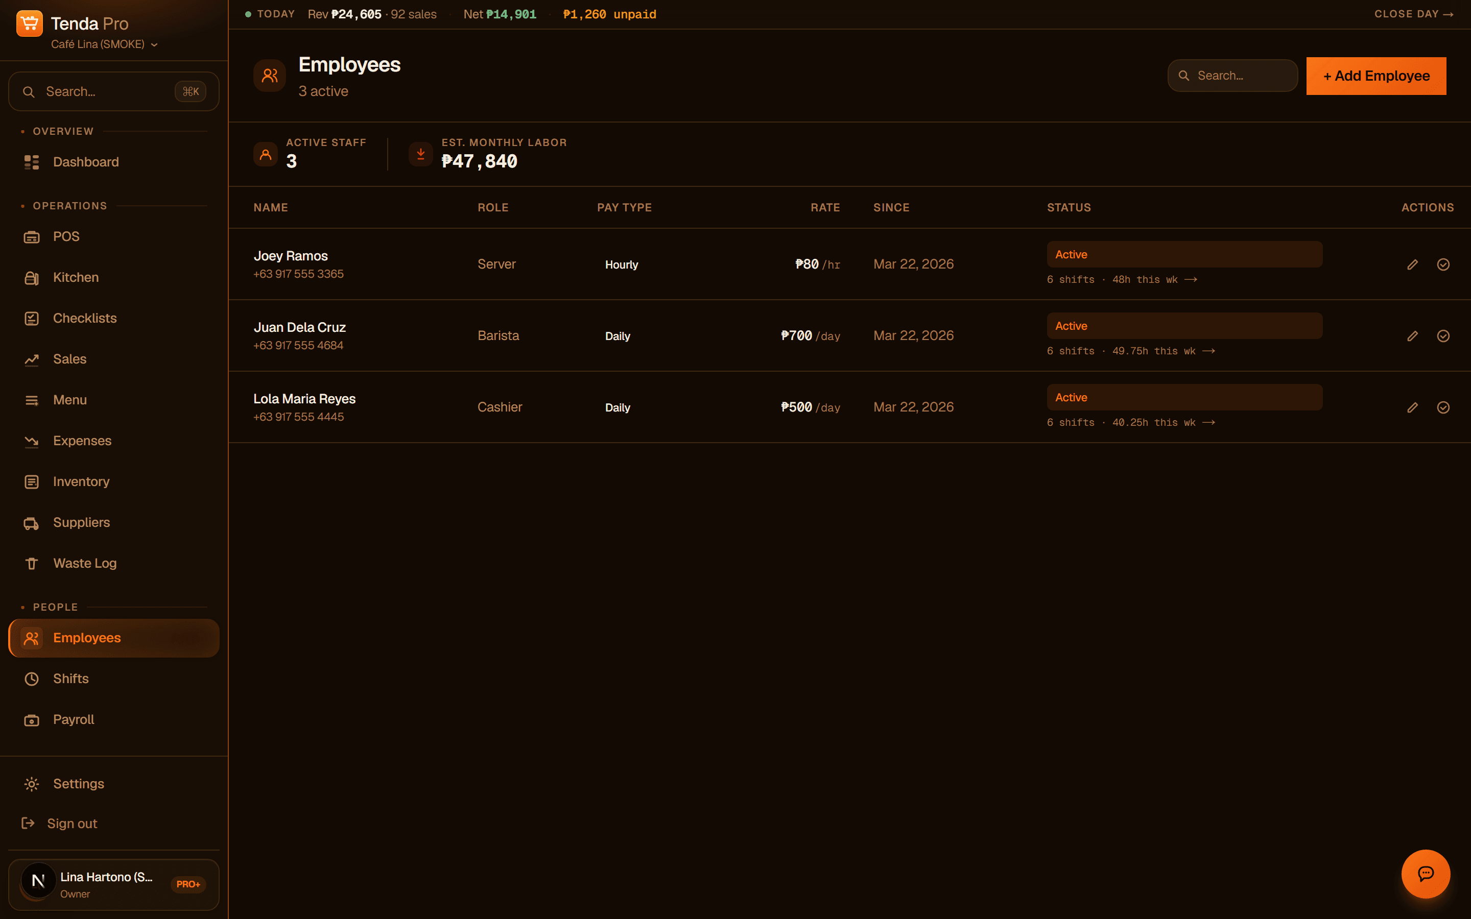Click the Settings gear icon
The width and height of the screenshot is (1471, 919).
click(32, 784)
